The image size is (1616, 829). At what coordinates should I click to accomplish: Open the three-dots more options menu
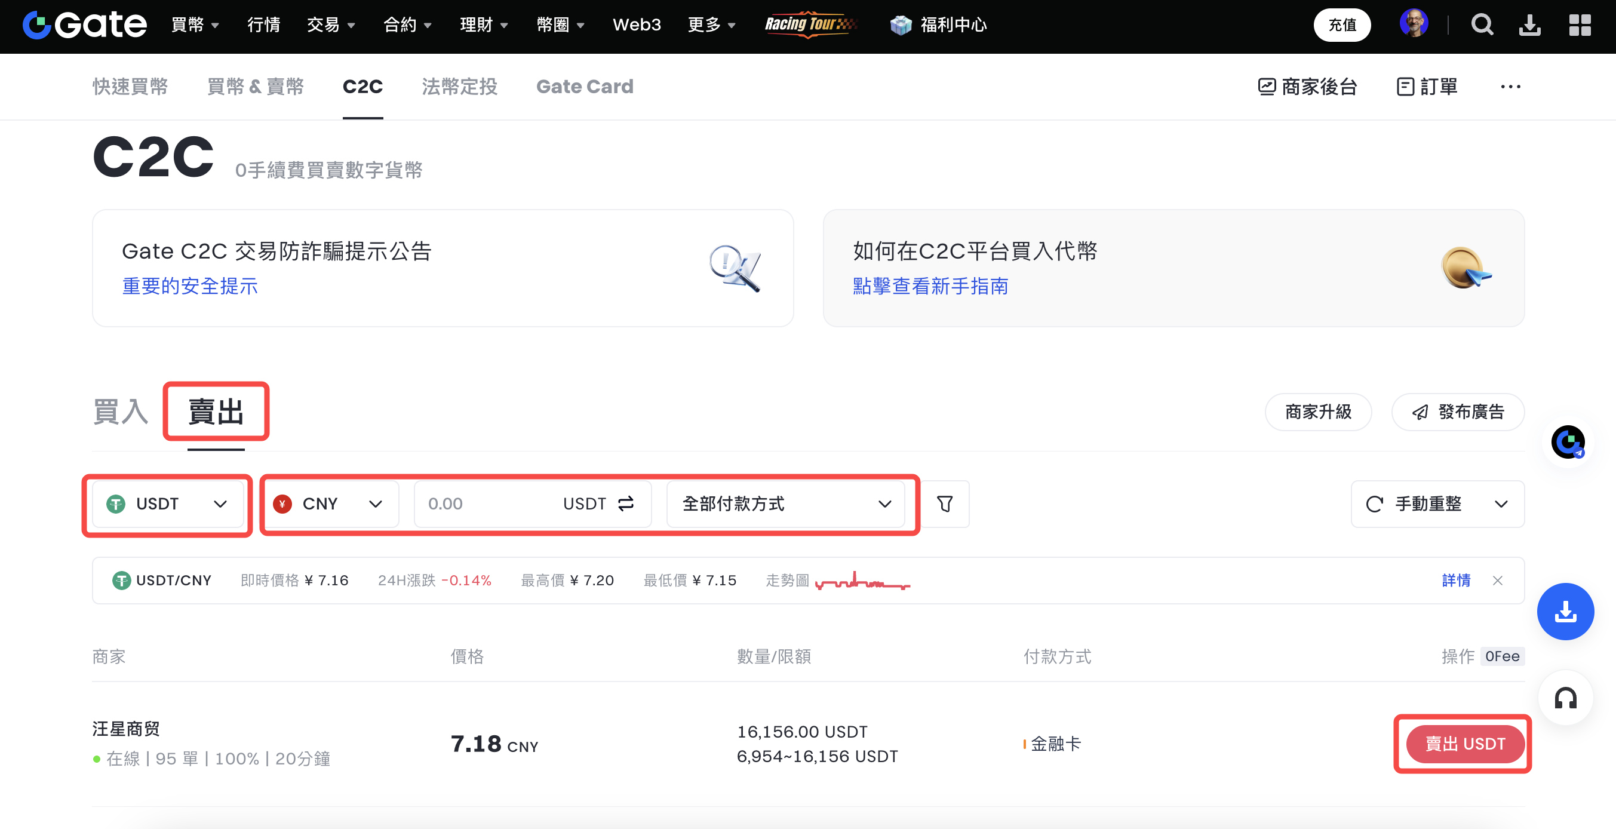coord(1510,87)
